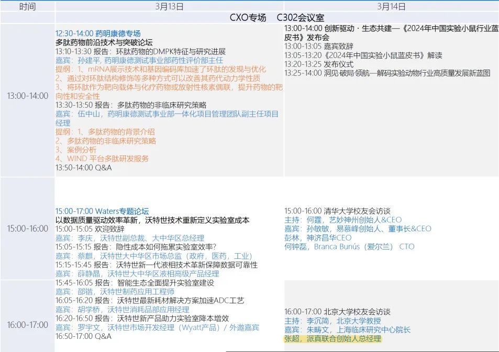
Task: Click the wrapped text '向性和安全性'
Action: (77, 96)
